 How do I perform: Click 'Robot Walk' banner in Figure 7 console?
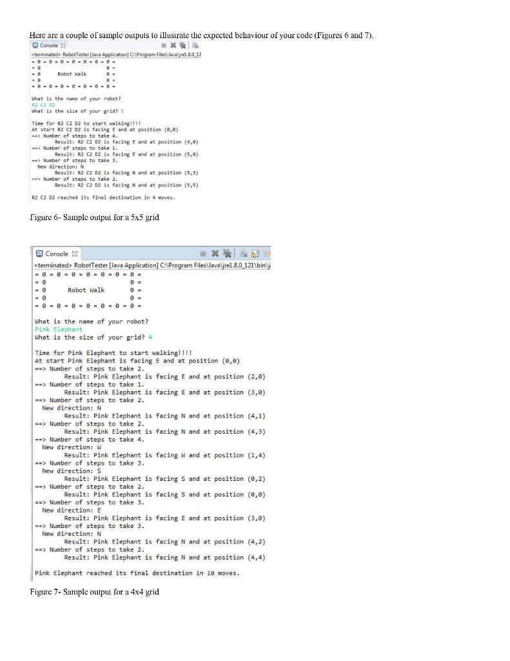point(86,290)
